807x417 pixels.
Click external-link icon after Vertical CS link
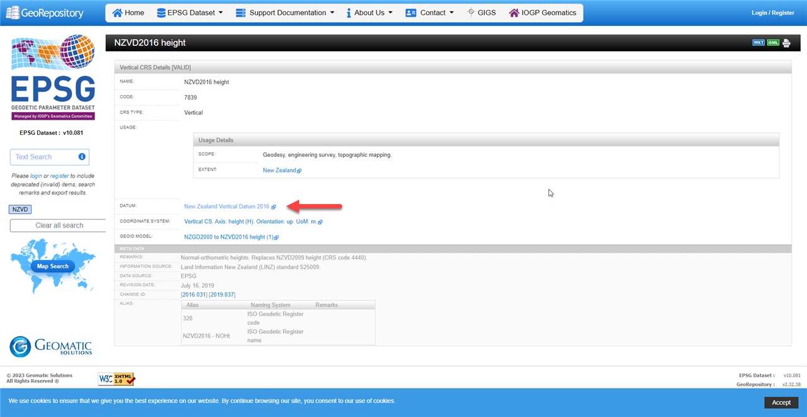point(320,222)
